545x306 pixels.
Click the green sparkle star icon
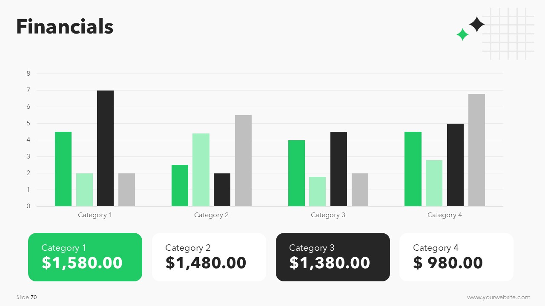(462, 34)
